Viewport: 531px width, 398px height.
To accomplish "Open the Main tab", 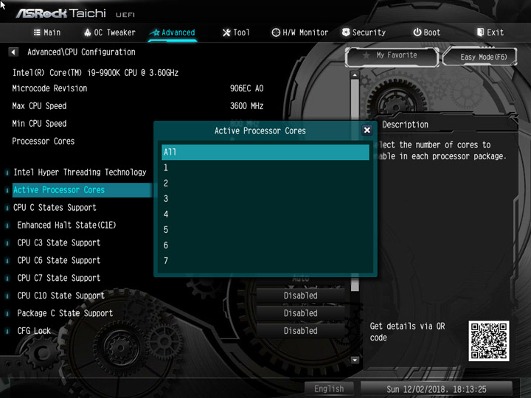I will pos(47,32).
